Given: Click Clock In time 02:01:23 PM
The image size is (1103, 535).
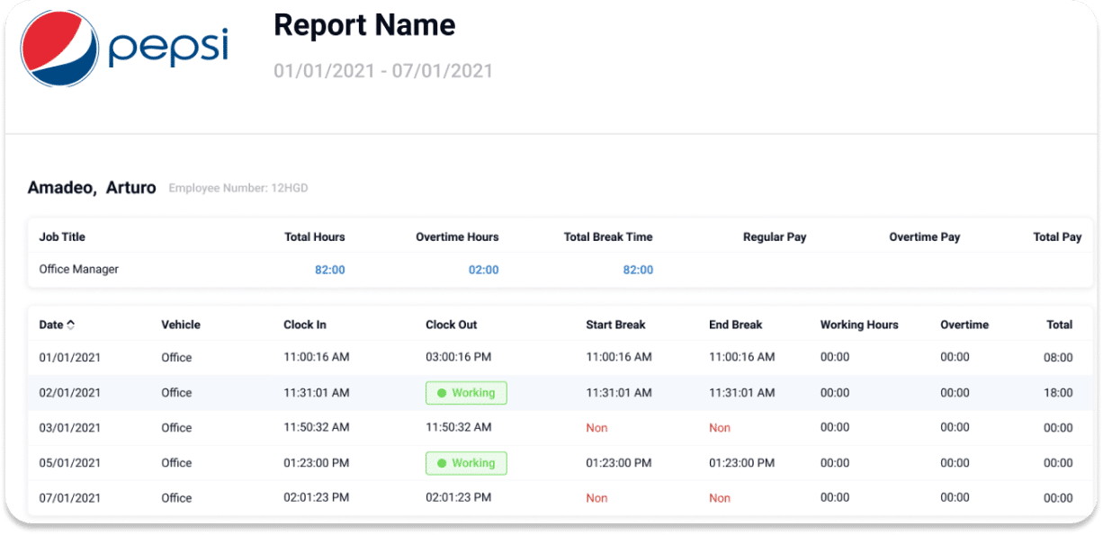Looking at the screenshot, I should [x=317, y=498].
